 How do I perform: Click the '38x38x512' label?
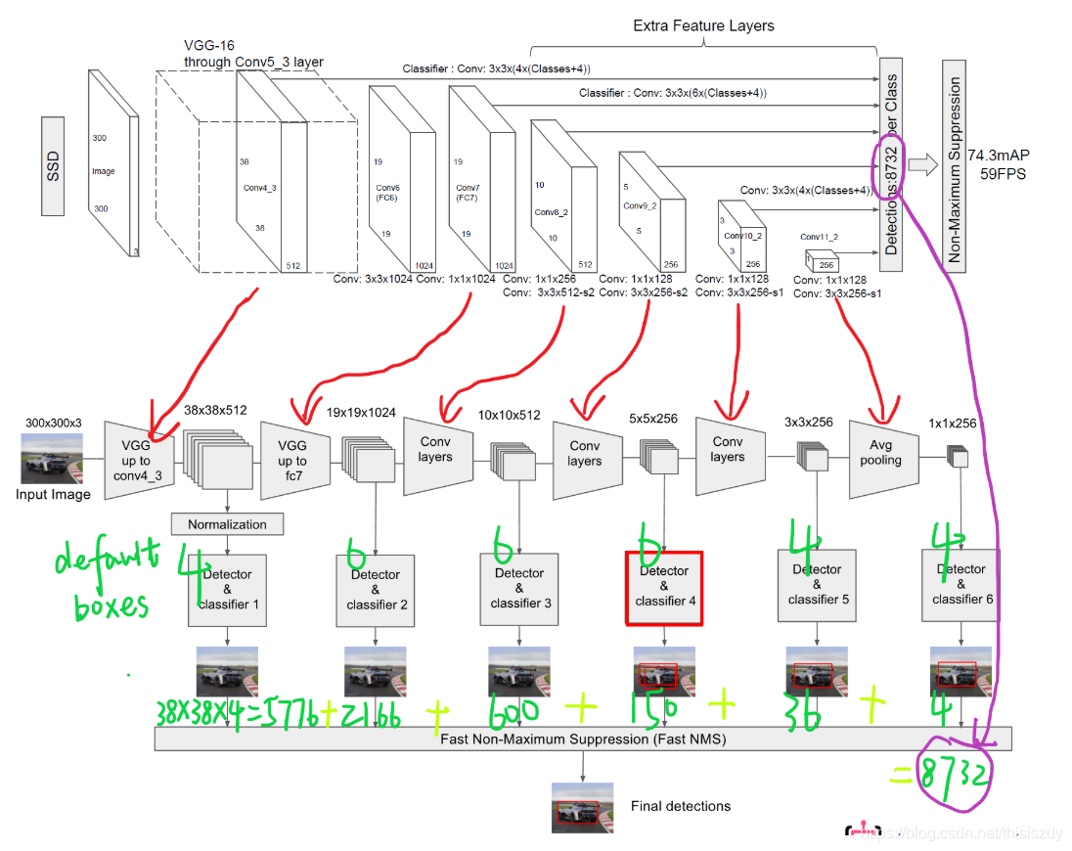pos(215,410)
